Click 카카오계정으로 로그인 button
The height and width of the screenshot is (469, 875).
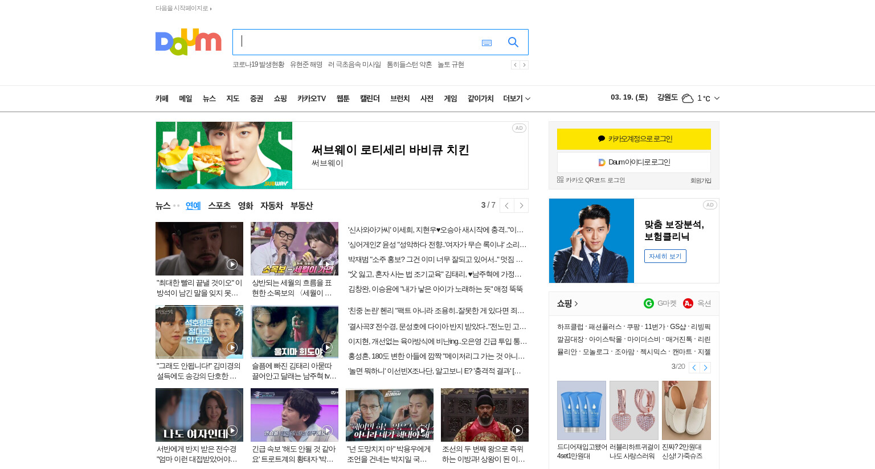(634, 139)
